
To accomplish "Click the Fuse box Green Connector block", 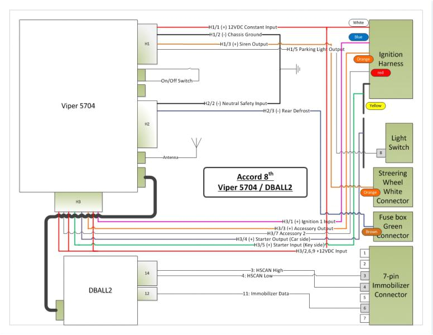I will (x=393, y=227).
